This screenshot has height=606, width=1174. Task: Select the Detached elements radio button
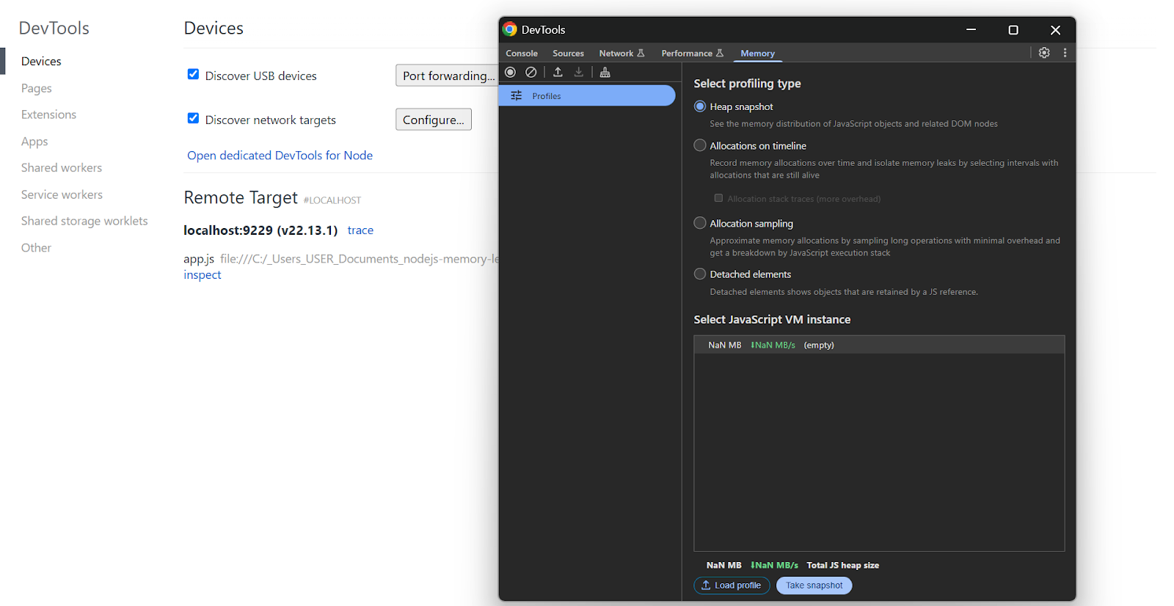click(x=700, y=274)
